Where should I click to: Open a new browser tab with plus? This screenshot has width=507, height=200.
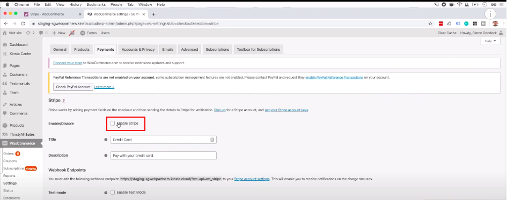[153, 14]
